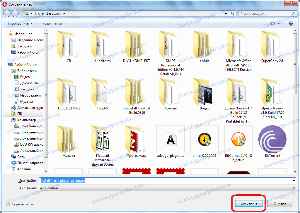
Task: Select Рабочий стол under Избранное
Action: (25, 52)
